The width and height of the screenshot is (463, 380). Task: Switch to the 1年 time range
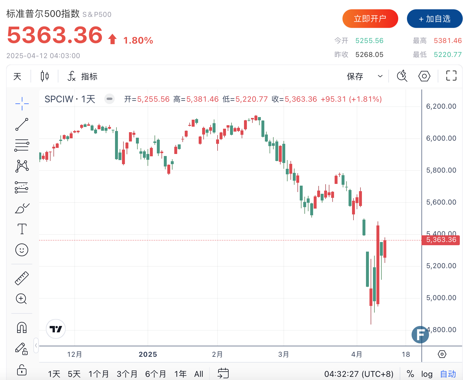[180, 374]
